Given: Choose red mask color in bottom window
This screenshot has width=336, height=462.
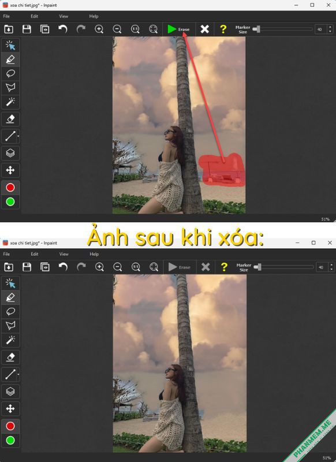Looking at the screenshot, I should 10,426.
